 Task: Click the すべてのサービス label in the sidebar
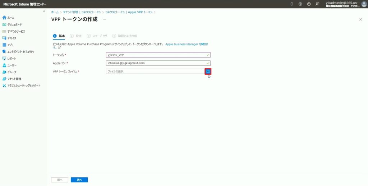(16, 31)
